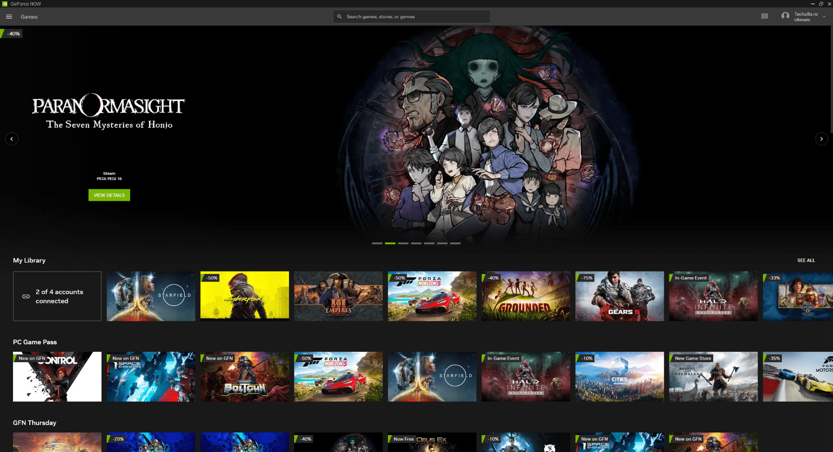Open Starfield in My Library
Screen dimensions: 833x452
click(151, 296)
